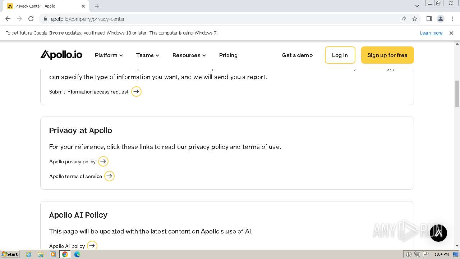The width and height of the screenshot is (460, 259).
Task: Click the Apollo.io logo
Action: coord(61,55)
